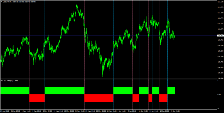Click the 109.530 price axis label
The image size is (224, 113).
pyautogui.click(x=220, y=45)
